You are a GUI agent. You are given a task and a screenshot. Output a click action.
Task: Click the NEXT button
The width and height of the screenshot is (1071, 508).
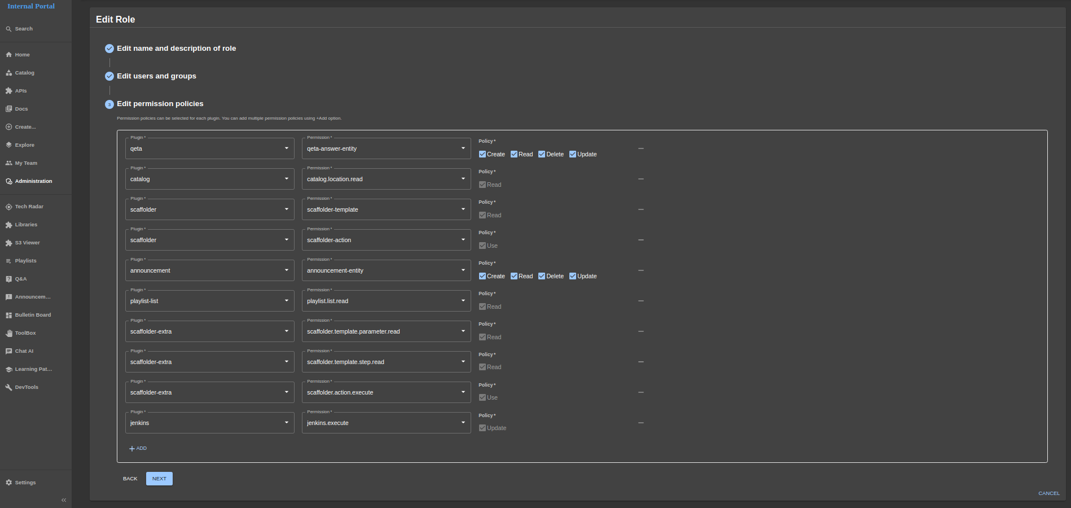pos(159,479)
